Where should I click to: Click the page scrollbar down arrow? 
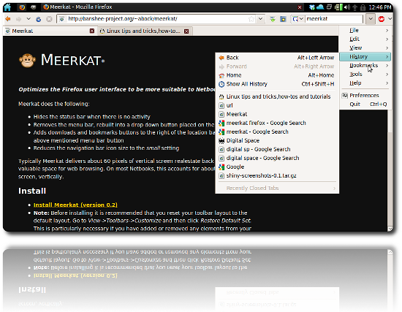click(x=390, y=229)
